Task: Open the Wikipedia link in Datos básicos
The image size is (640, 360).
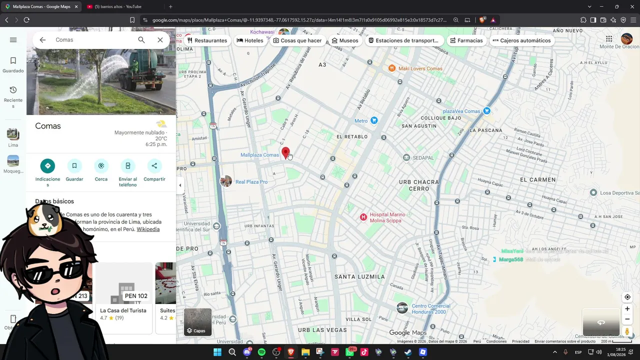Action: pos(148,229)
